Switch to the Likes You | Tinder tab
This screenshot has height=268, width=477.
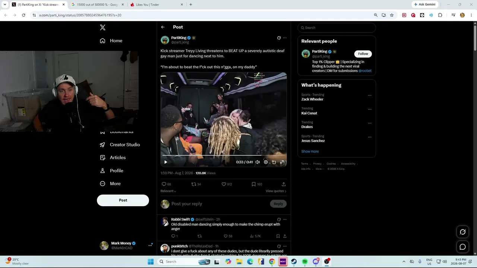point(157,4)
